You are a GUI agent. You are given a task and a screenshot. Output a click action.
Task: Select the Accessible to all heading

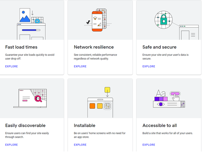160,126
